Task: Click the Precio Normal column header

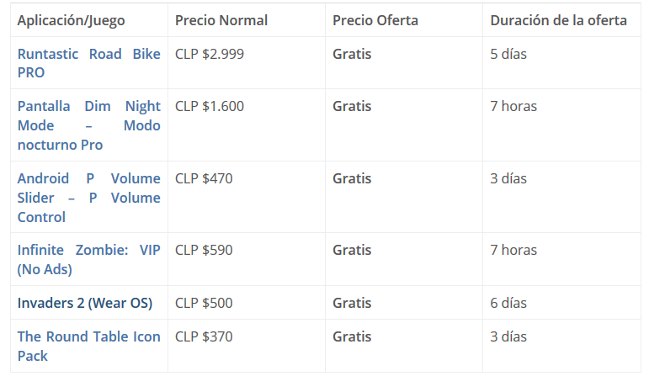Action: point(221,20)
